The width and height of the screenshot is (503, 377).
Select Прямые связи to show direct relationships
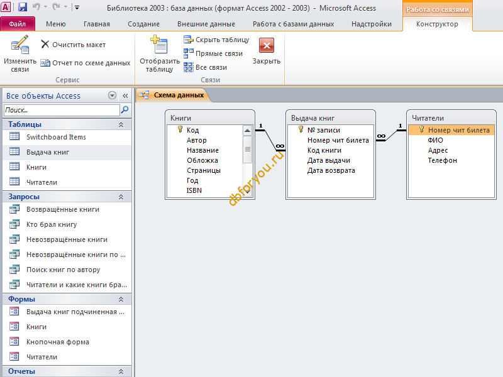[x=213, y=53]
